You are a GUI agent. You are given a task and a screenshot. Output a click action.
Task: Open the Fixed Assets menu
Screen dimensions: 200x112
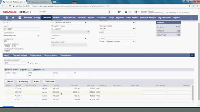coord(132,18)
